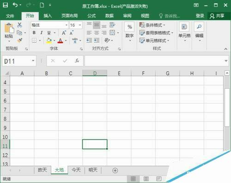Click the text Orientation icon
This screenshot has width=231, height=183.
click(x=107, y=40)
